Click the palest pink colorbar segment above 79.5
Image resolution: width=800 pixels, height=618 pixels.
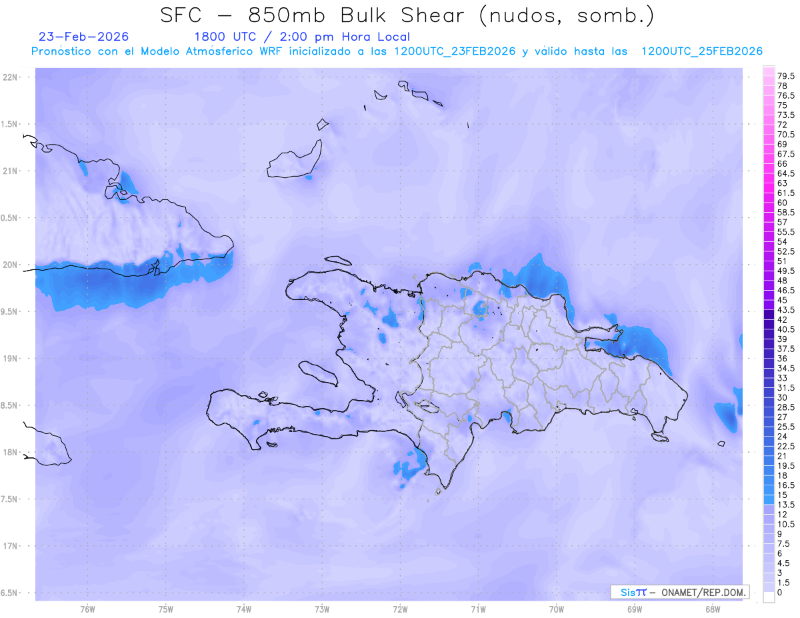coord(769,72)
